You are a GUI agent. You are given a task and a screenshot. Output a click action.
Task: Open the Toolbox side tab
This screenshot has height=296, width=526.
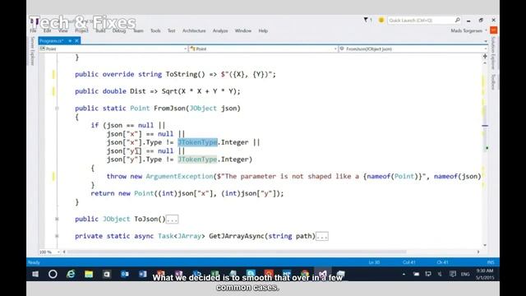point(493,81)
